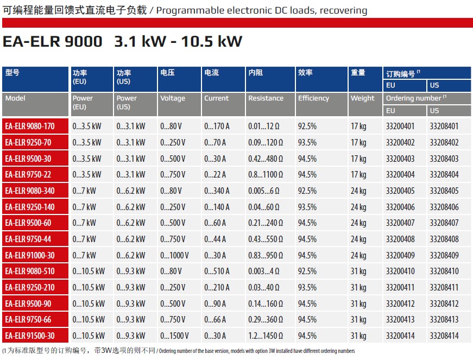
Task: Click current value 0...340 A
Action: click(217, 191)
